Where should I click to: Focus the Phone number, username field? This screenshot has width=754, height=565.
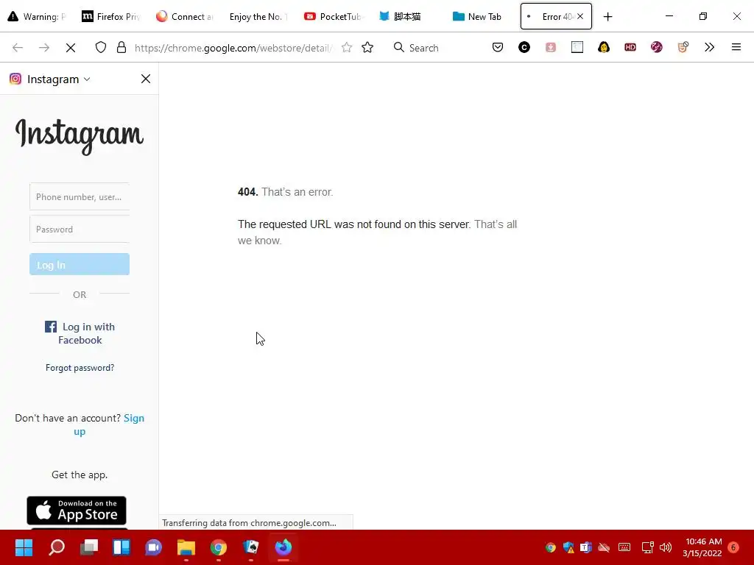80,196
